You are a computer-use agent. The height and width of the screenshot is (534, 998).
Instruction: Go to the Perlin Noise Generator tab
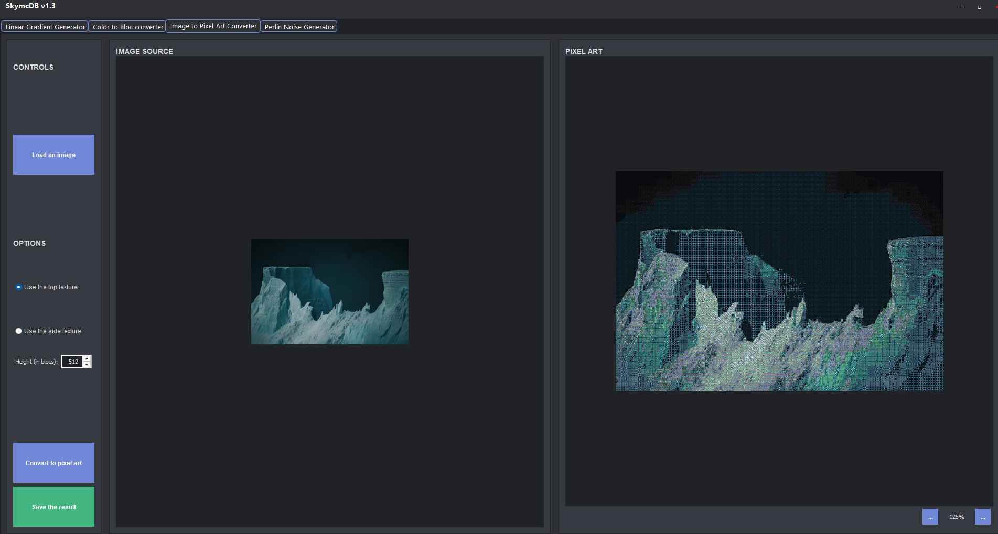(x=299, y=27)
